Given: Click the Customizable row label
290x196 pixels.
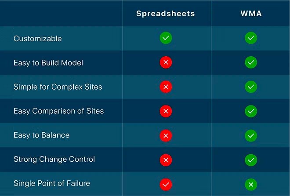Looking at the screenshot, I should pyautogui.click(x=38, y=39).
